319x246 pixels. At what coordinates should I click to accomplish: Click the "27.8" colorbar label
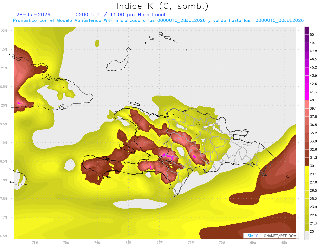pos(313,182)
